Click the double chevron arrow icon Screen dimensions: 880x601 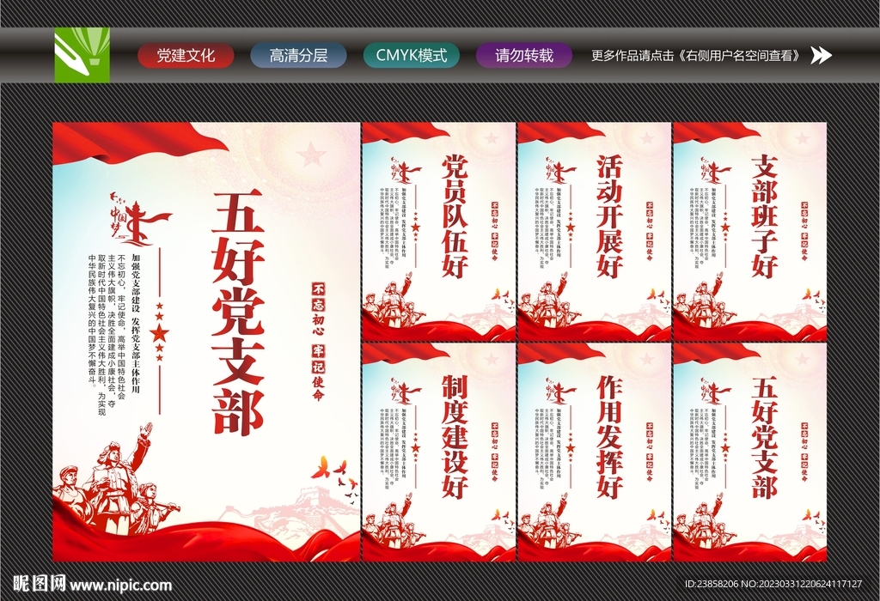coord(822,55)
